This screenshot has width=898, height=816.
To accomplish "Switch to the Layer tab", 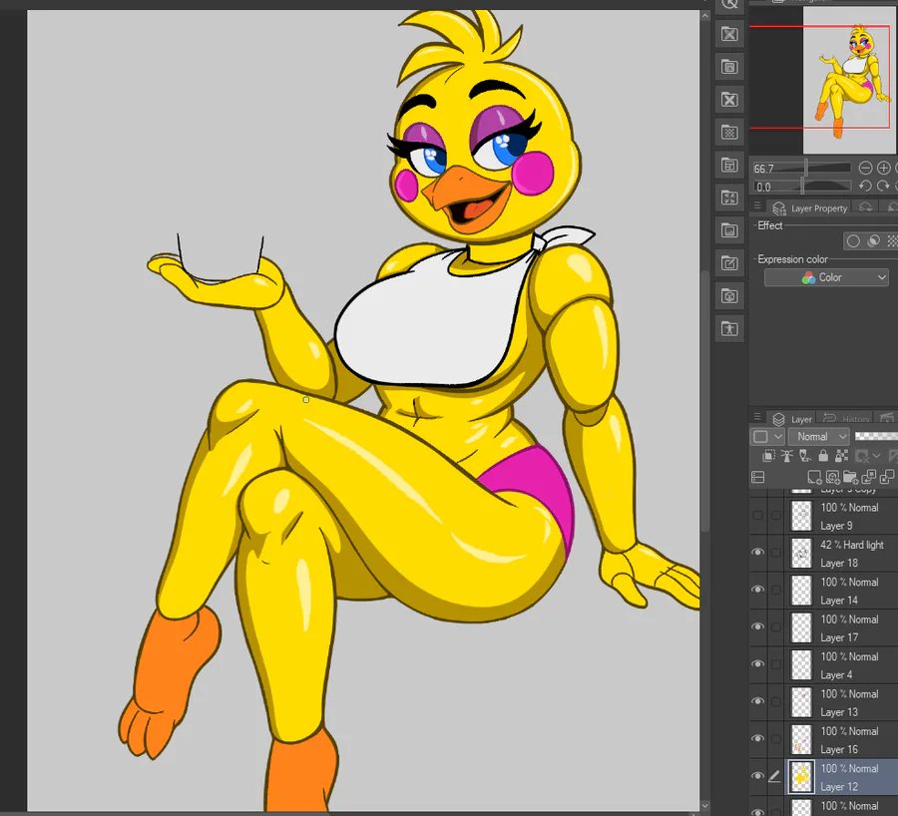I will (792, 419).
